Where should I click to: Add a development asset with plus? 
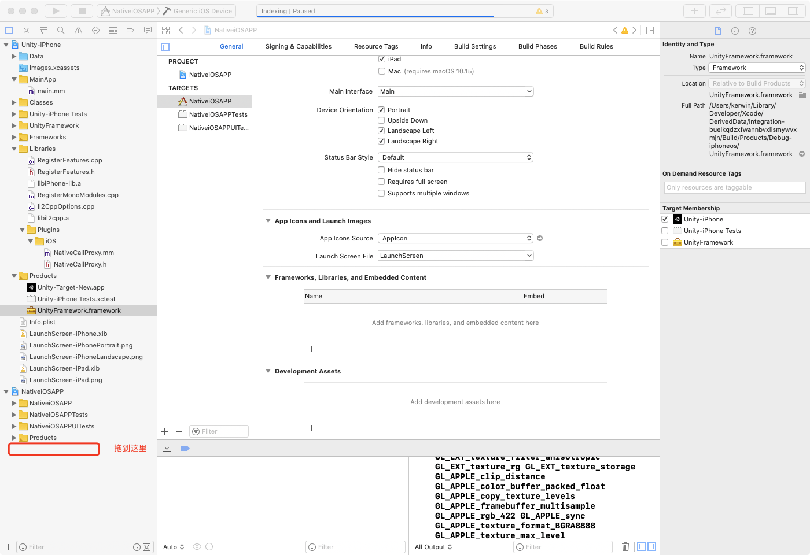point(311,428)
